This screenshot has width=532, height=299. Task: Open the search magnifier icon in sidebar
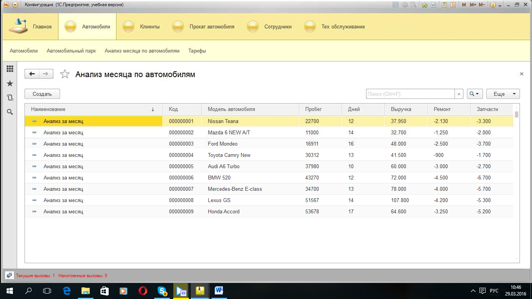(x=10, y=112)
